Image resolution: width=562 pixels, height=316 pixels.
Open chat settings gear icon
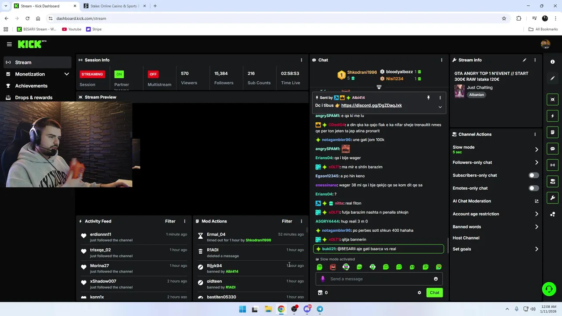pyautogui.click(x=419, y=293)
